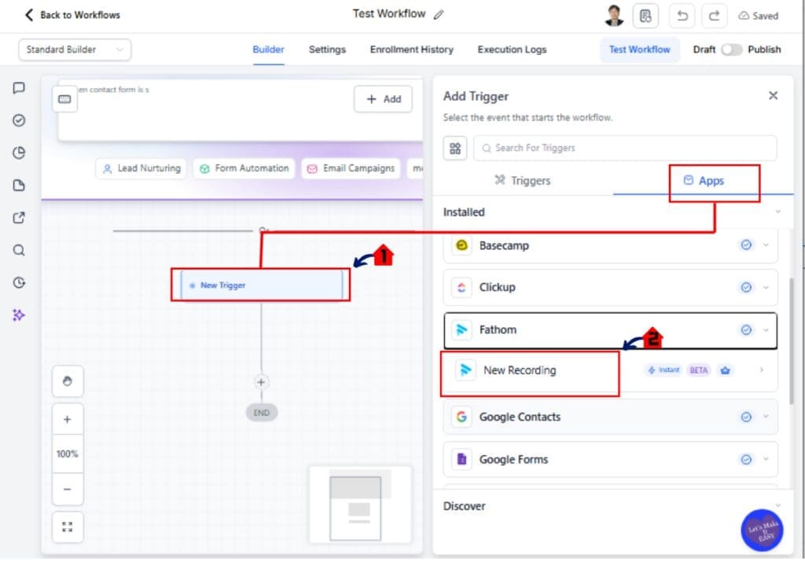Expand the Basecamp app row chevron
This screenshot has width=805, height=570.
pos(766,245)
